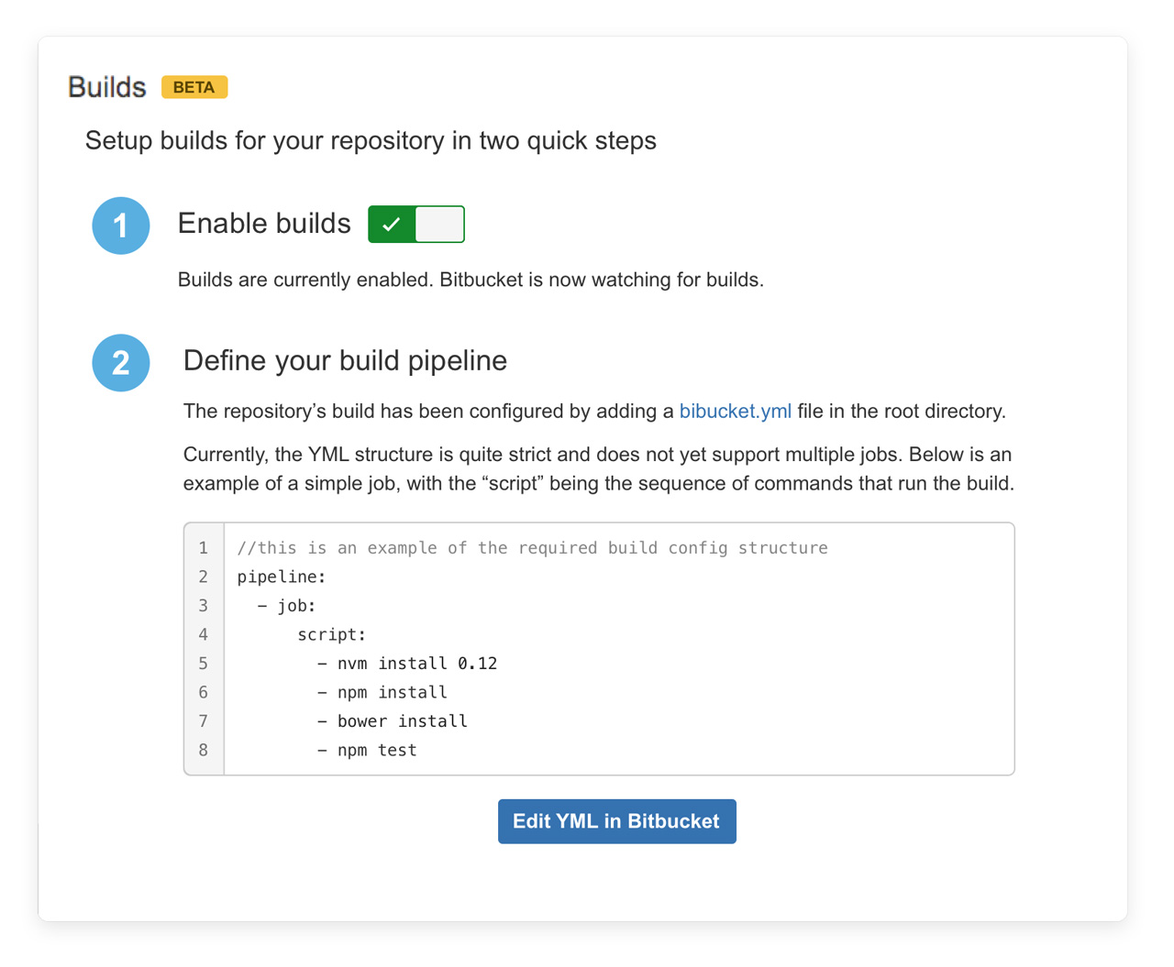The image size is (1174, 967).
Task: Toggle the Enable builds switch
Action: pos(416,225)
